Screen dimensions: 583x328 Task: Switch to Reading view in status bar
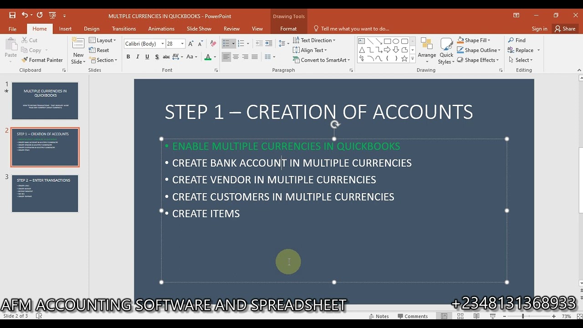476,316
